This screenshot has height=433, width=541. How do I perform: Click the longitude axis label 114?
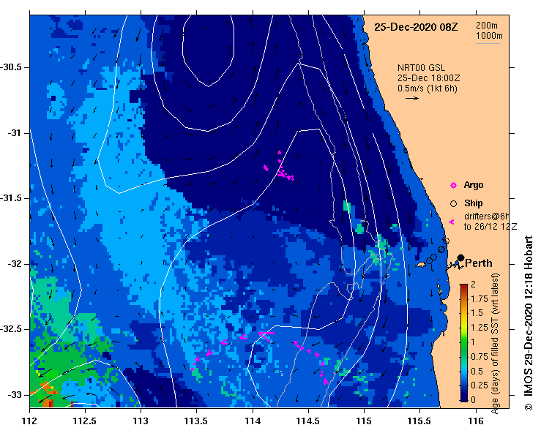click(253, 421)
